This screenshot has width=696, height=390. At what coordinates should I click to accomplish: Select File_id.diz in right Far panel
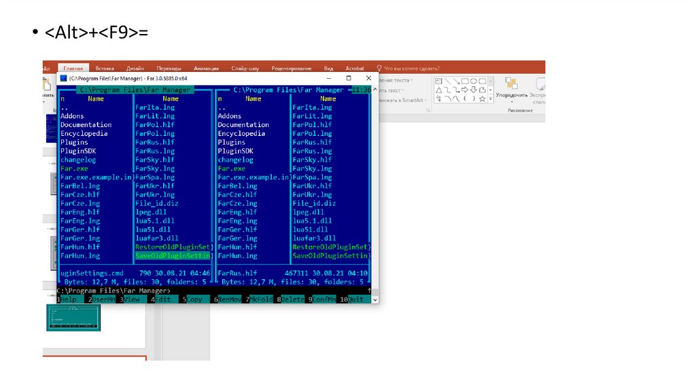point(314,203)
